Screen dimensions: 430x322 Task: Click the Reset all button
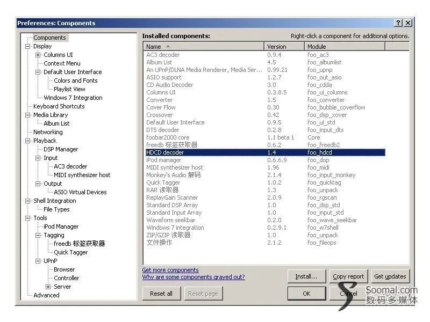pos(161,294)
